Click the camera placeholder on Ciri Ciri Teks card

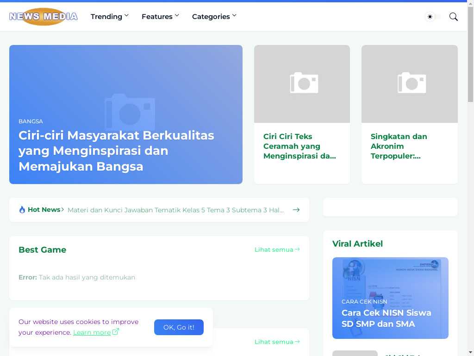coord(304,83)
